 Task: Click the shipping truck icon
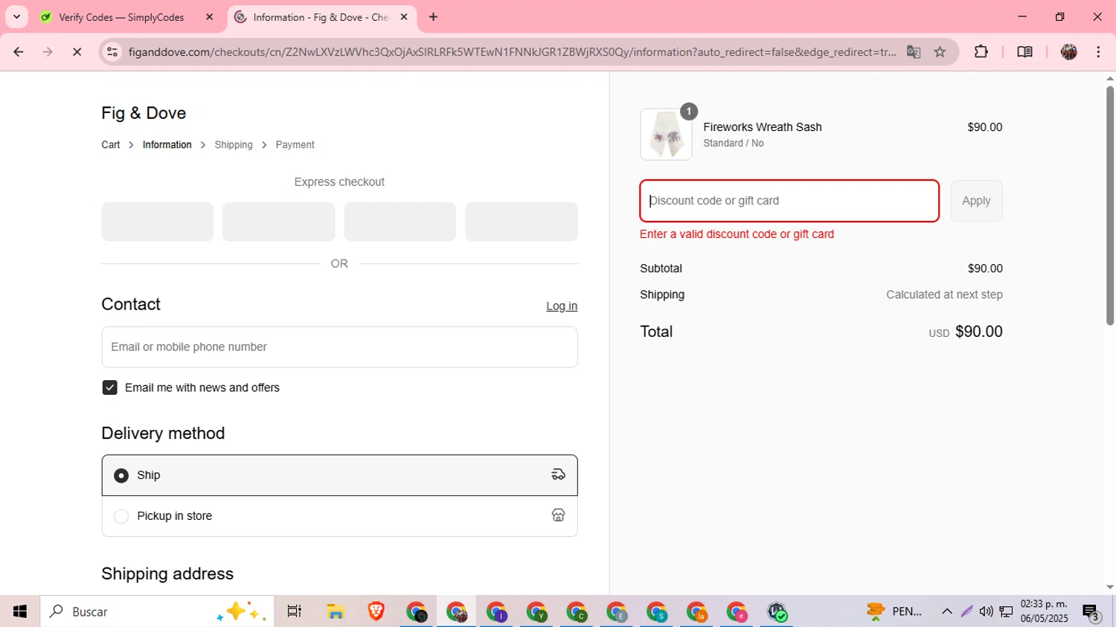pyautogui.click(x=558, y=475)
